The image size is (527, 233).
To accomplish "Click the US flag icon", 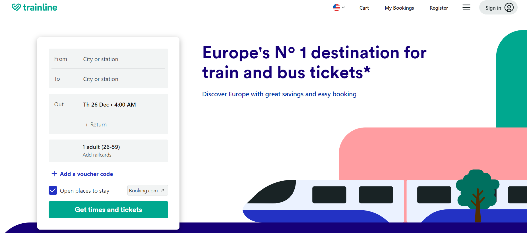I will point(336,8).
